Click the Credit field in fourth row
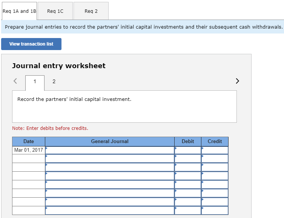This screenshot has width=284, height=218. (x=215, y=176)
